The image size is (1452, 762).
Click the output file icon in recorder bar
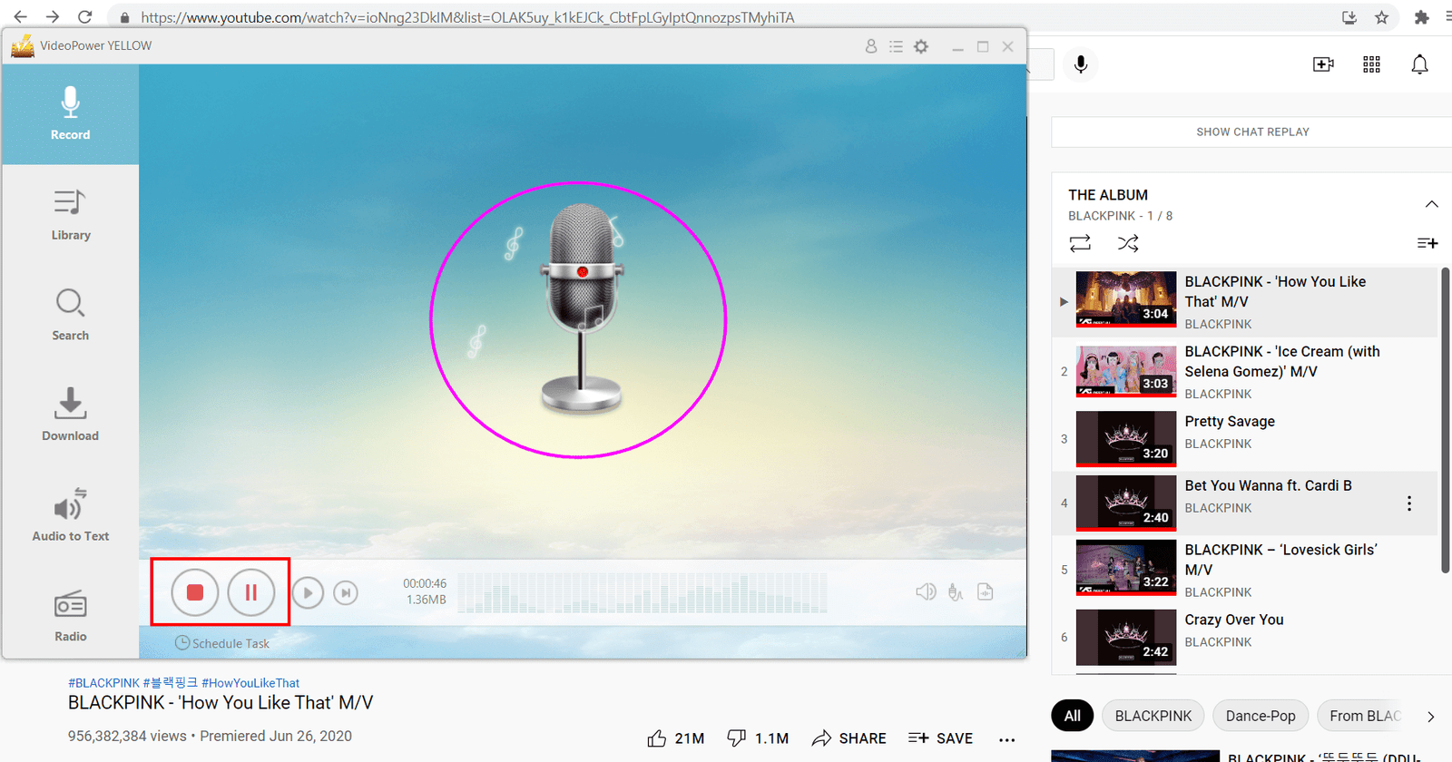(986, 592)
